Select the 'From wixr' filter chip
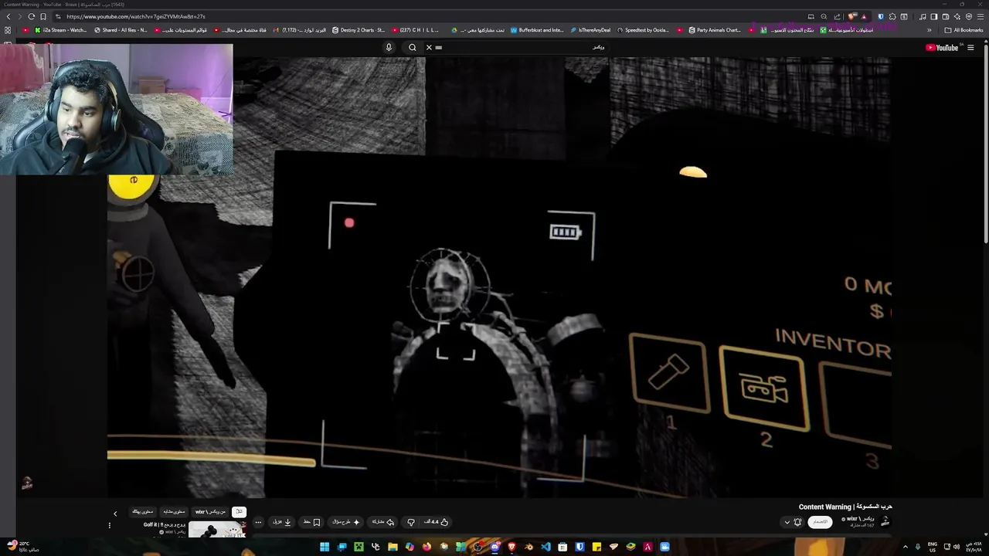This screenshot has width=989, height=556. [x=210, y=511]
